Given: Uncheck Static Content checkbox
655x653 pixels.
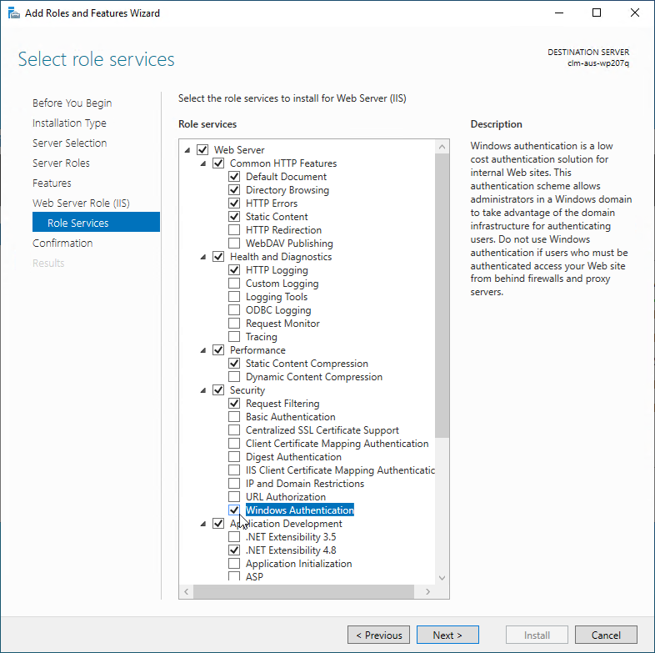Looking at the screenshot, I should [234, 217].
